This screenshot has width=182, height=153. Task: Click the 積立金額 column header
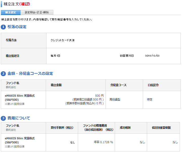[56, 85]
